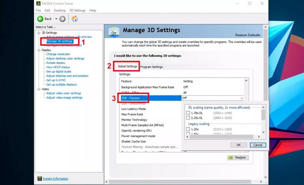Image resolution: width=304 pixels, height=185 pixels.
Task: Open Adjust video color settings
Action: (x=63, y=93)
